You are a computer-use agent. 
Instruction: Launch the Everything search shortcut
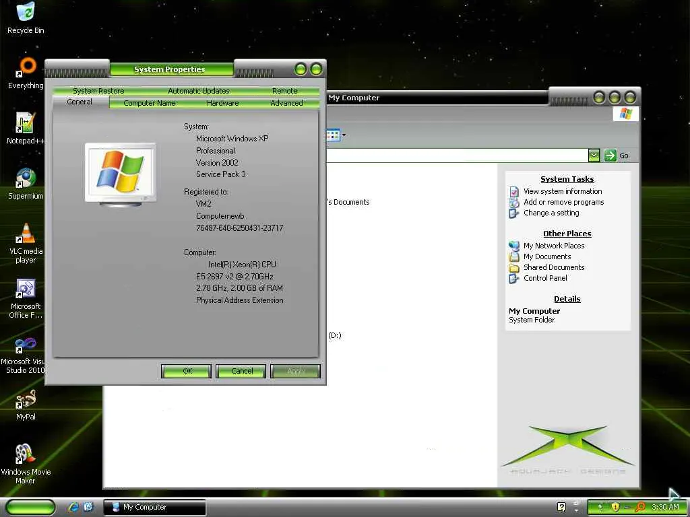pos(26,73)
